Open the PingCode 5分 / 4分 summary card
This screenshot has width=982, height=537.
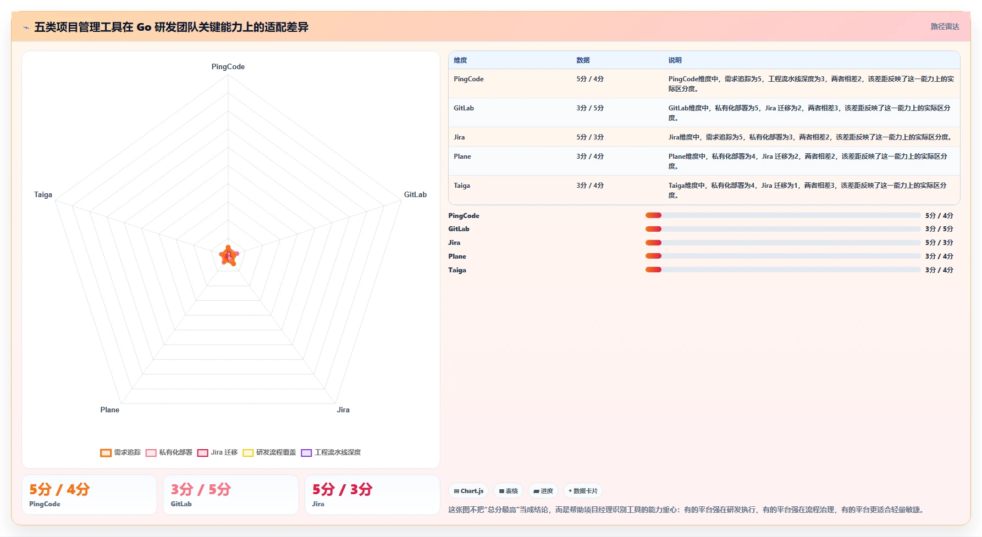pyautogui.click(x=89, y=495)
